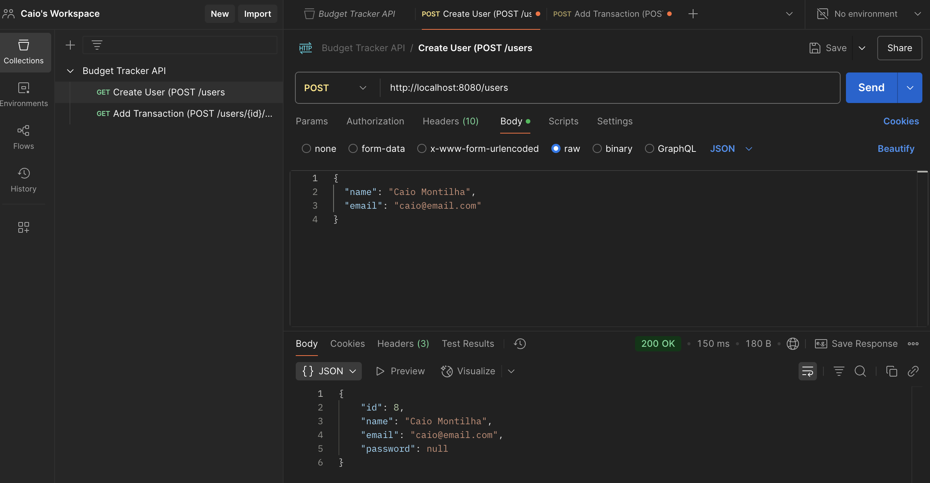Screen dimensions: 930x483
Task: Select the none body option
Action: tap(306, 148)
